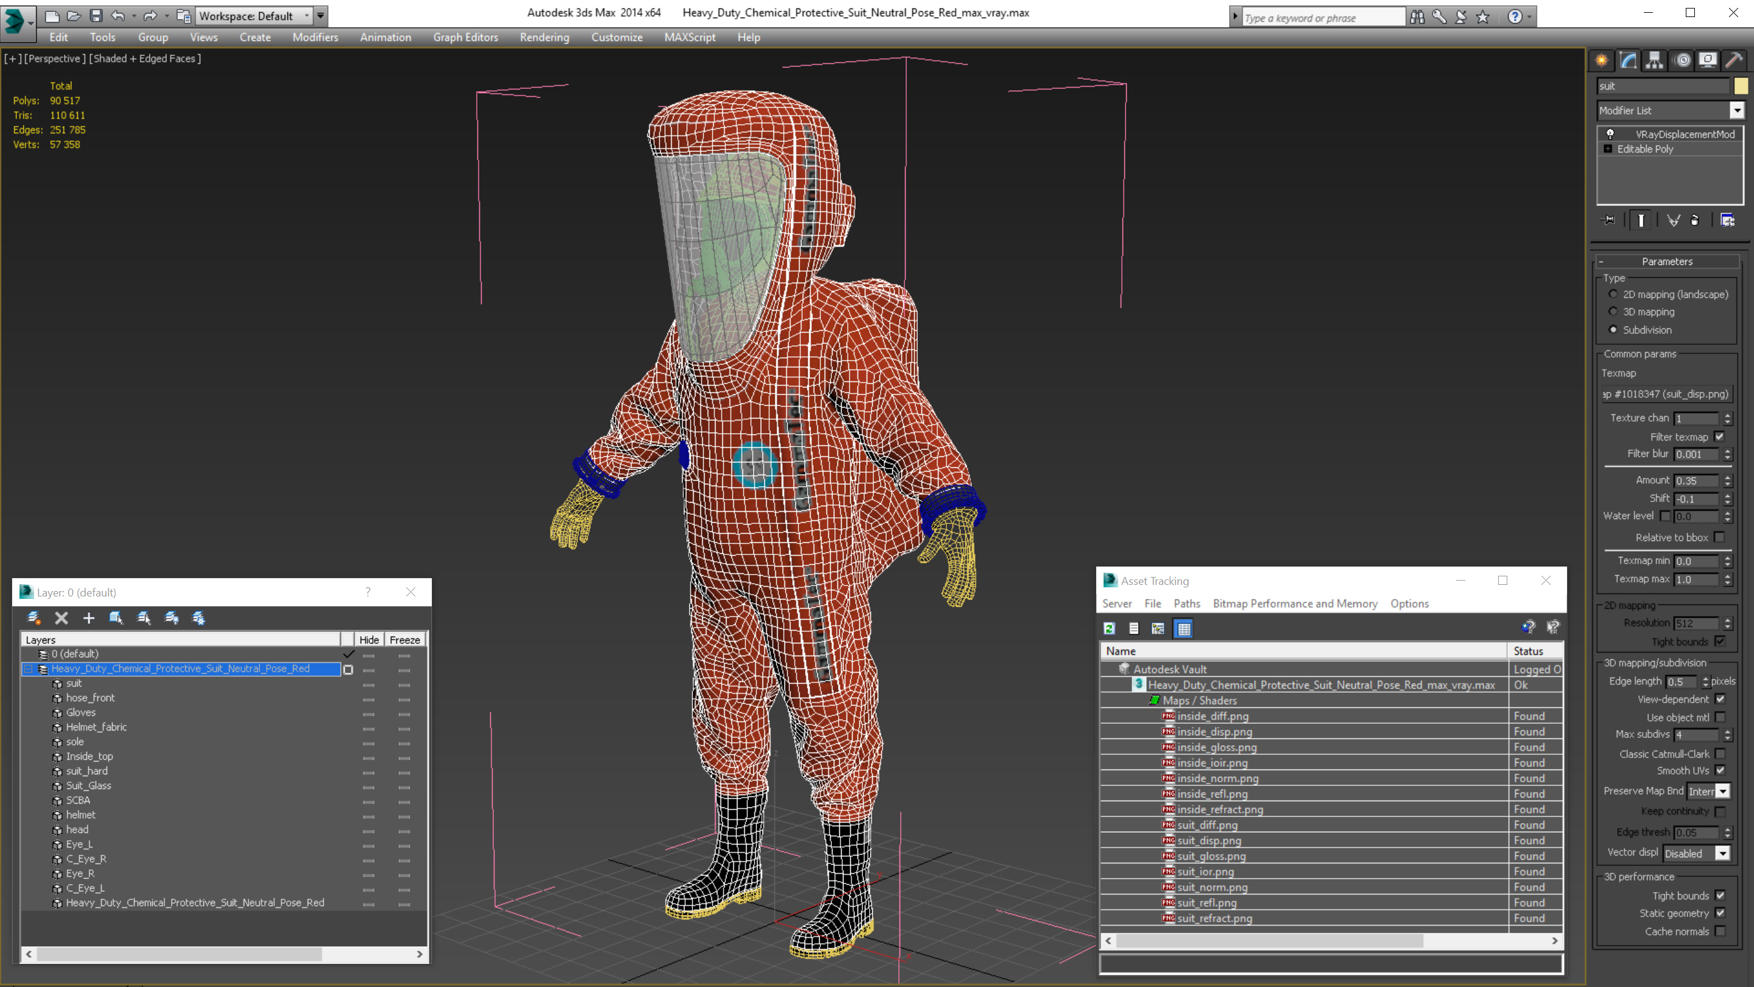1754x987 pixels.
Task: Click Refresh icon in Asset Tracking
Action: [x=1109, y=628]
